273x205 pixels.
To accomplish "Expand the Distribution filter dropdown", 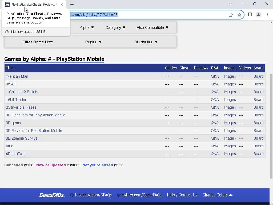I will [x=146, y=42].
